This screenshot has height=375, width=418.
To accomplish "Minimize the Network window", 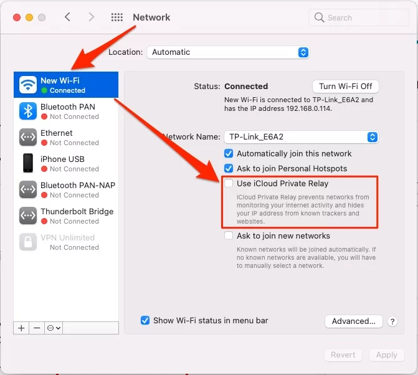I will point(29,17).
